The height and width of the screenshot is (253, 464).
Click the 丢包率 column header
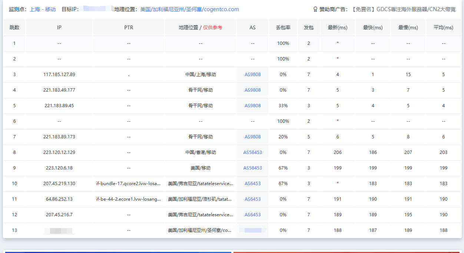[283, 28]
